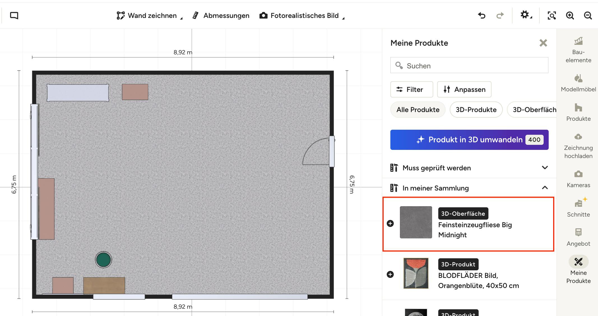The image size is (598, 316).
Task: Expand the Fotorealistisches Bild dropdown arrow
Action: tap(343, 18)
